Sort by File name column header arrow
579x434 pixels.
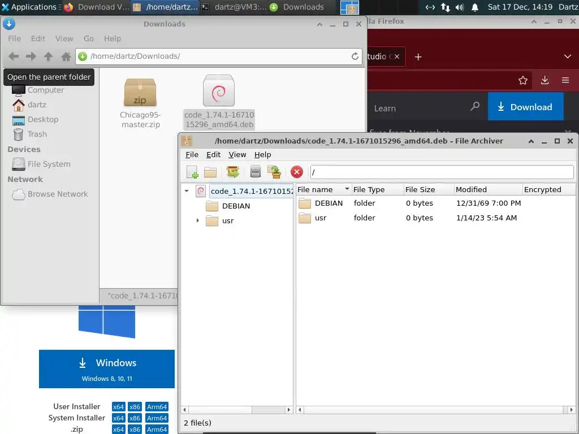click(x=347, y=189)
